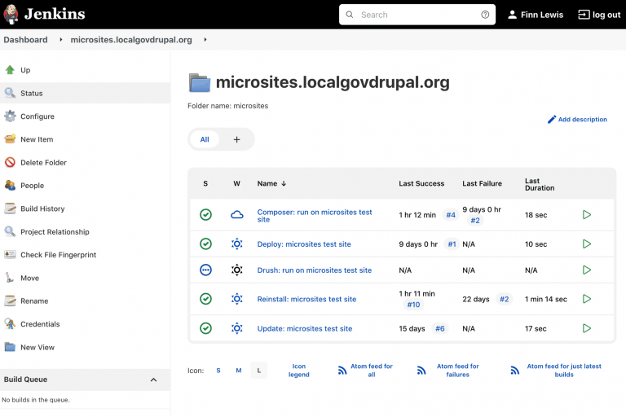Image resolution: width=626 pixels, height=417 pixels.
Task: Click the success status icon for Update job
Action: pos(205,328)
